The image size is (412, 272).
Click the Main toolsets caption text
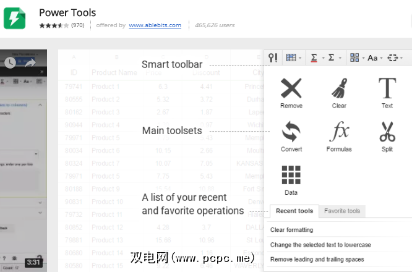[x=172, y=130]
